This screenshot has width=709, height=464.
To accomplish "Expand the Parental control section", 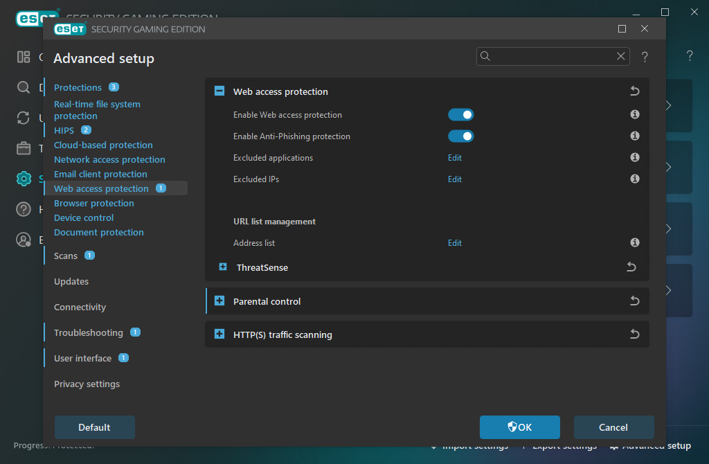I will (219, 301).
